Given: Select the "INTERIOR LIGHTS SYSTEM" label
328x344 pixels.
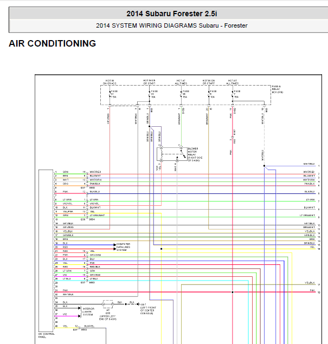Looking at the screenshot, I should point(88,311).
